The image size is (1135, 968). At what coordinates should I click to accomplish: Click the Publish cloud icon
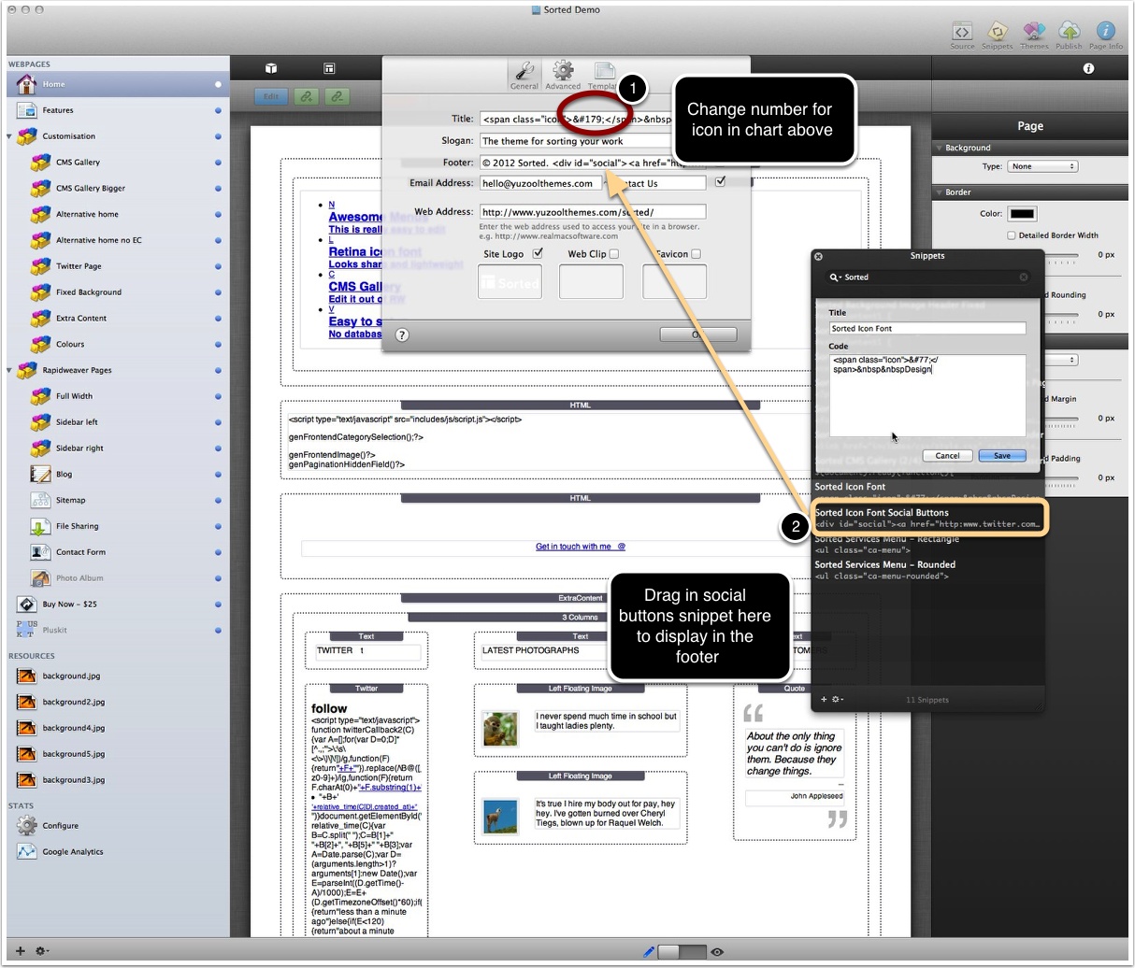tap(1069, 32)
